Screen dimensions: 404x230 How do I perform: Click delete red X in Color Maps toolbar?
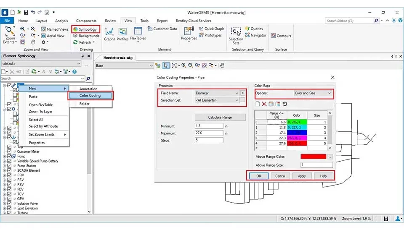tap(264, 104)
